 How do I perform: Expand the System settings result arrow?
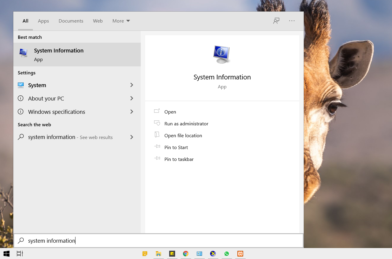coord(132,85)
